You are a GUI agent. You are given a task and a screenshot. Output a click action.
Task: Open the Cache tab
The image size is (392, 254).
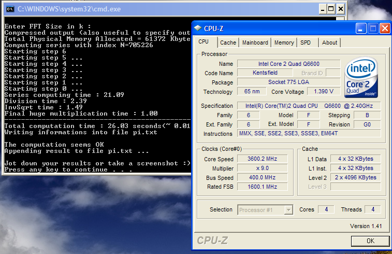click(228, 43)
